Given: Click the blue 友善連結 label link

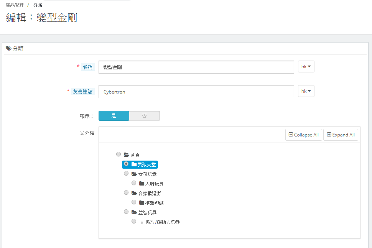Looking at the screenshot, I should point(82,91).
